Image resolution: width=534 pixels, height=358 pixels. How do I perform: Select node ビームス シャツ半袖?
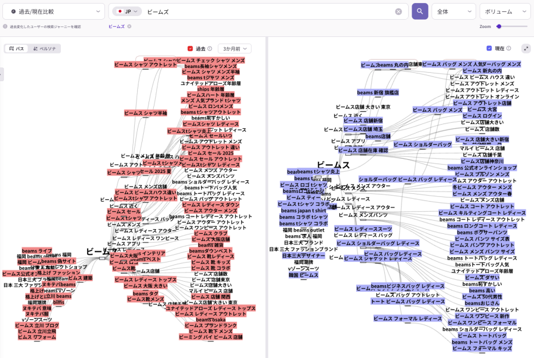(146, 113)
